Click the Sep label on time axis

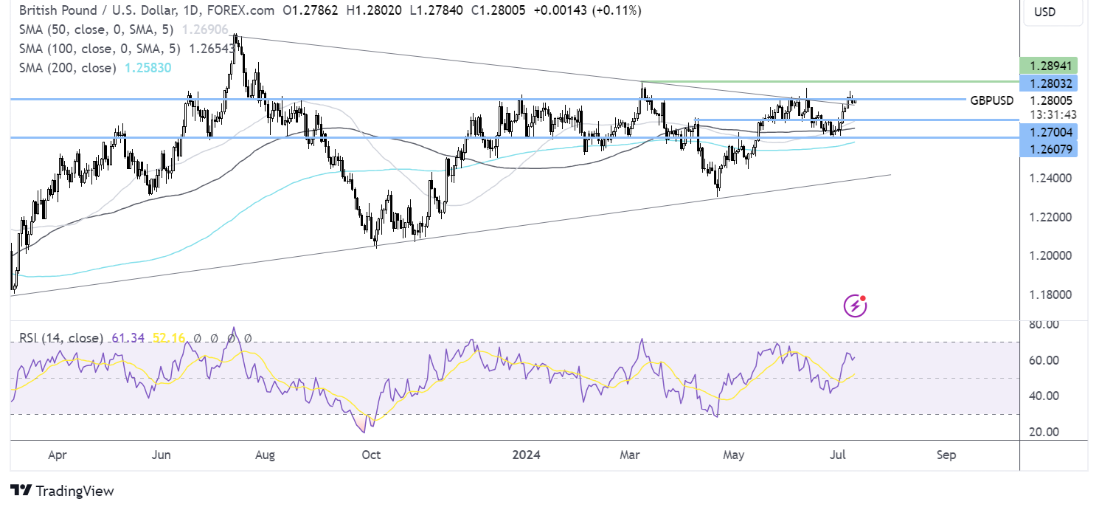[x=946, y=455]
